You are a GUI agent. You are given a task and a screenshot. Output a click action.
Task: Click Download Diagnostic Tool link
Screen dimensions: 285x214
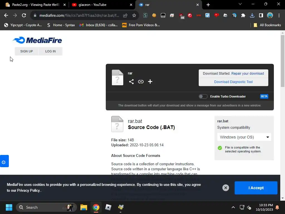tap(234, 82)
